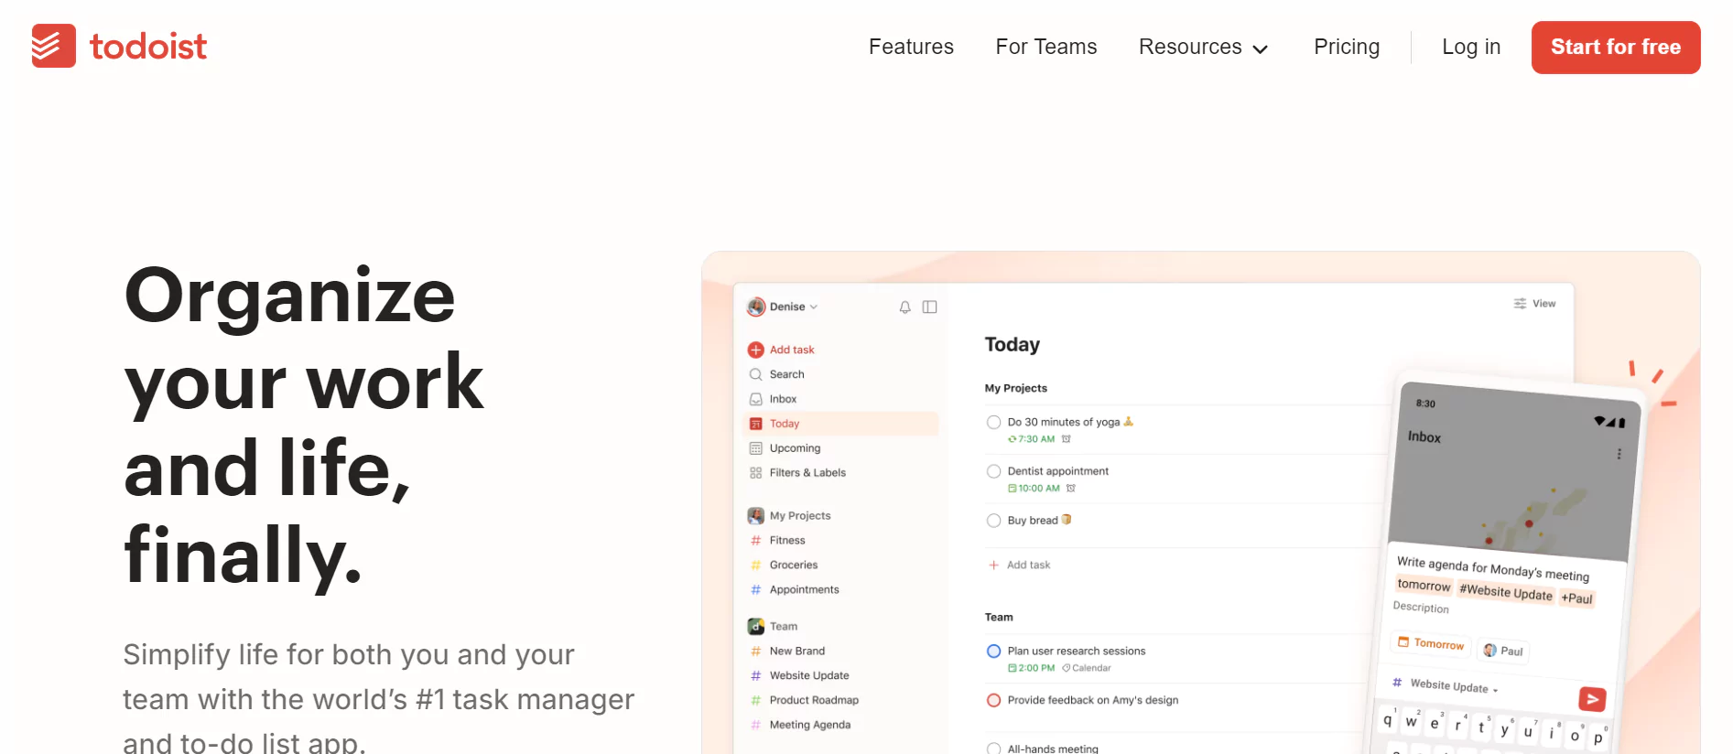Click the Start for free button
This screenshot has height=754, width=1733.
pyautogui.click(x=1616, y=48)
